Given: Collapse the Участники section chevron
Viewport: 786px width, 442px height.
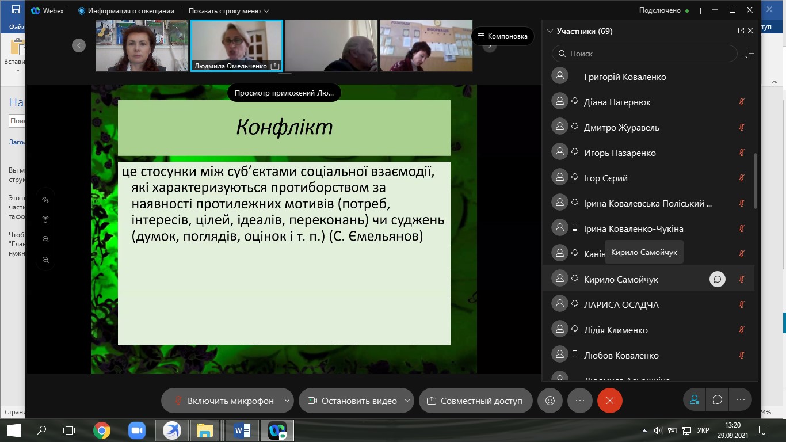Looking at the screenshot, I should click(x=550, y=32).
